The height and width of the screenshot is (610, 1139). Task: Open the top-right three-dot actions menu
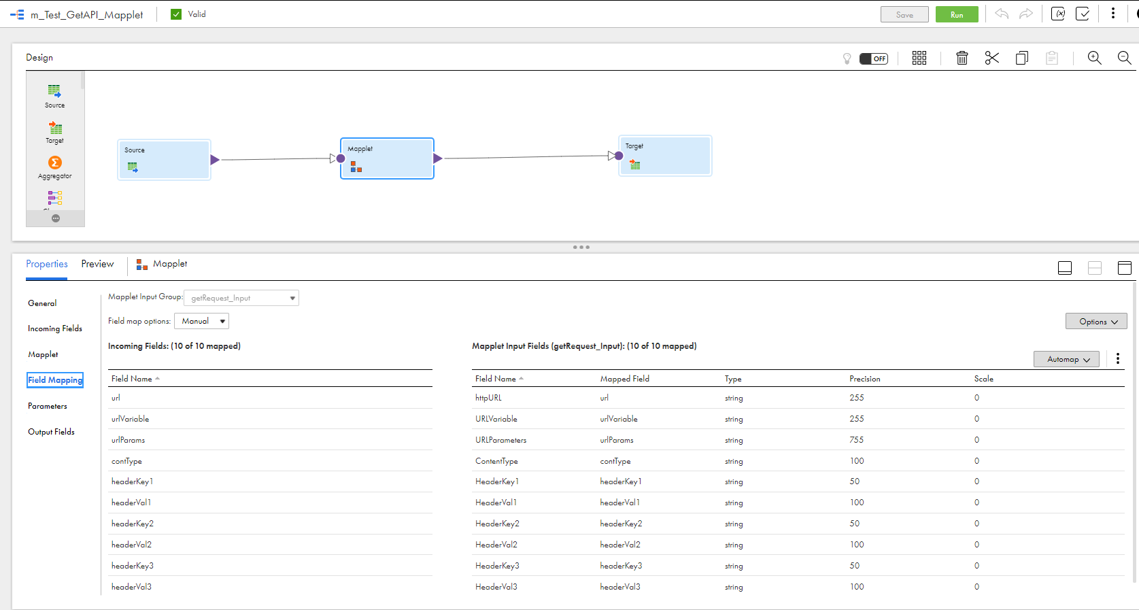click(x=1113, y=14)
